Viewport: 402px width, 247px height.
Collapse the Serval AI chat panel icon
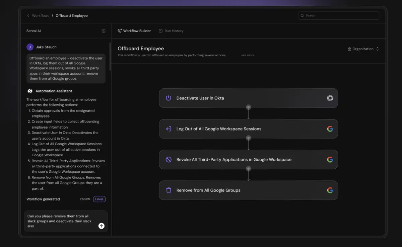(x=104, y=31)
